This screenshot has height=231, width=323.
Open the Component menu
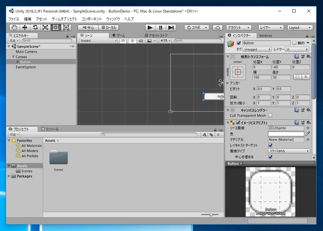[x=92, y=19]
